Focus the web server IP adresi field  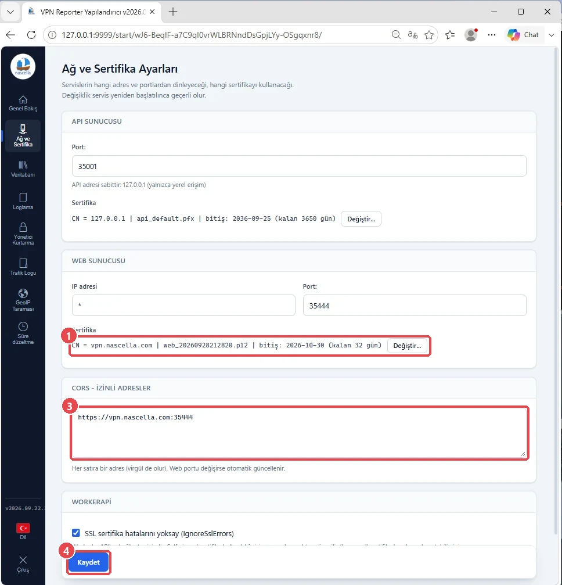183,305
